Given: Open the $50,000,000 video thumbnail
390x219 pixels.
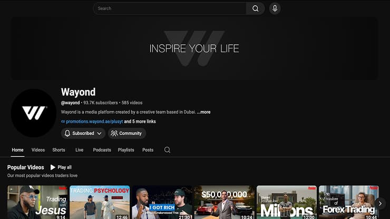Looking at the screenshot, I should [x=224, y=202].
